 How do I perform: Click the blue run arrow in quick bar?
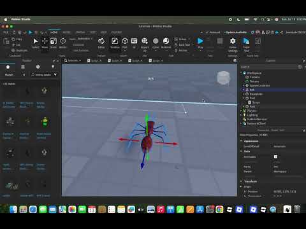[x=31, y=32]
